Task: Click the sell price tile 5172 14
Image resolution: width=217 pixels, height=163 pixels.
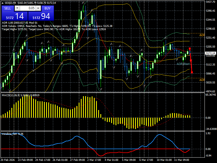Action: click(x=15, y=16)
